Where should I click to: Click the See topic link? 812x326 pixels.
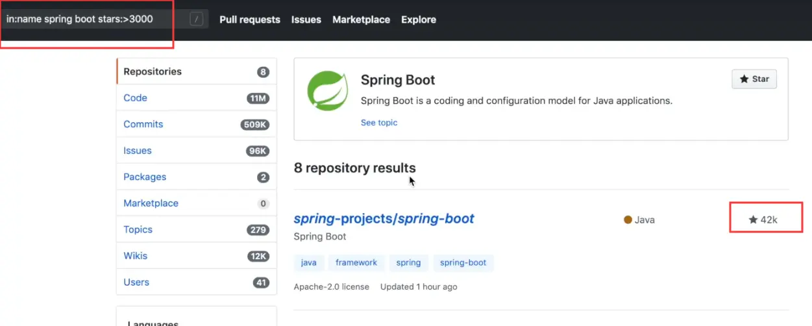[x=379, y=123]
